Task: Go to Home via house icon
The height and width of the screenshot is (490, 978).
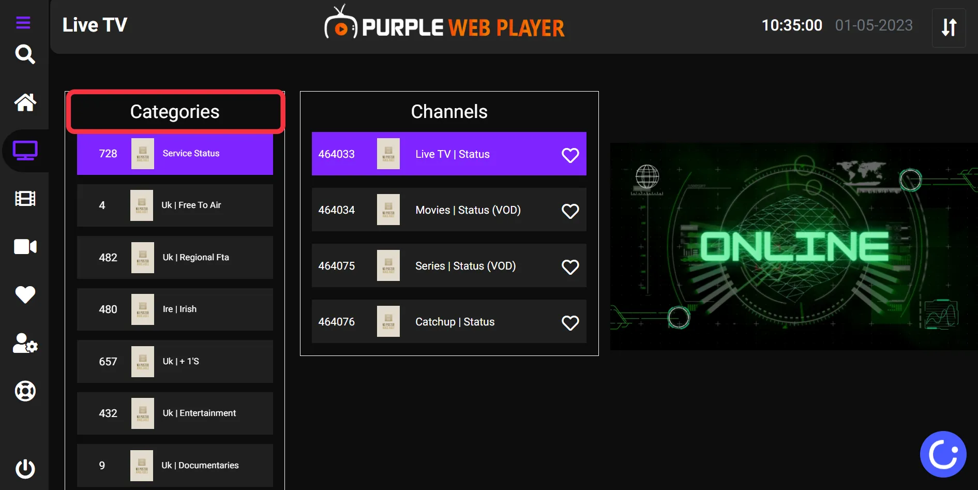Action: tap(25, 102)
